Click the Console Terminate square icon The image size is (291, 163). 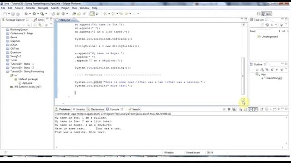(224, 109)
